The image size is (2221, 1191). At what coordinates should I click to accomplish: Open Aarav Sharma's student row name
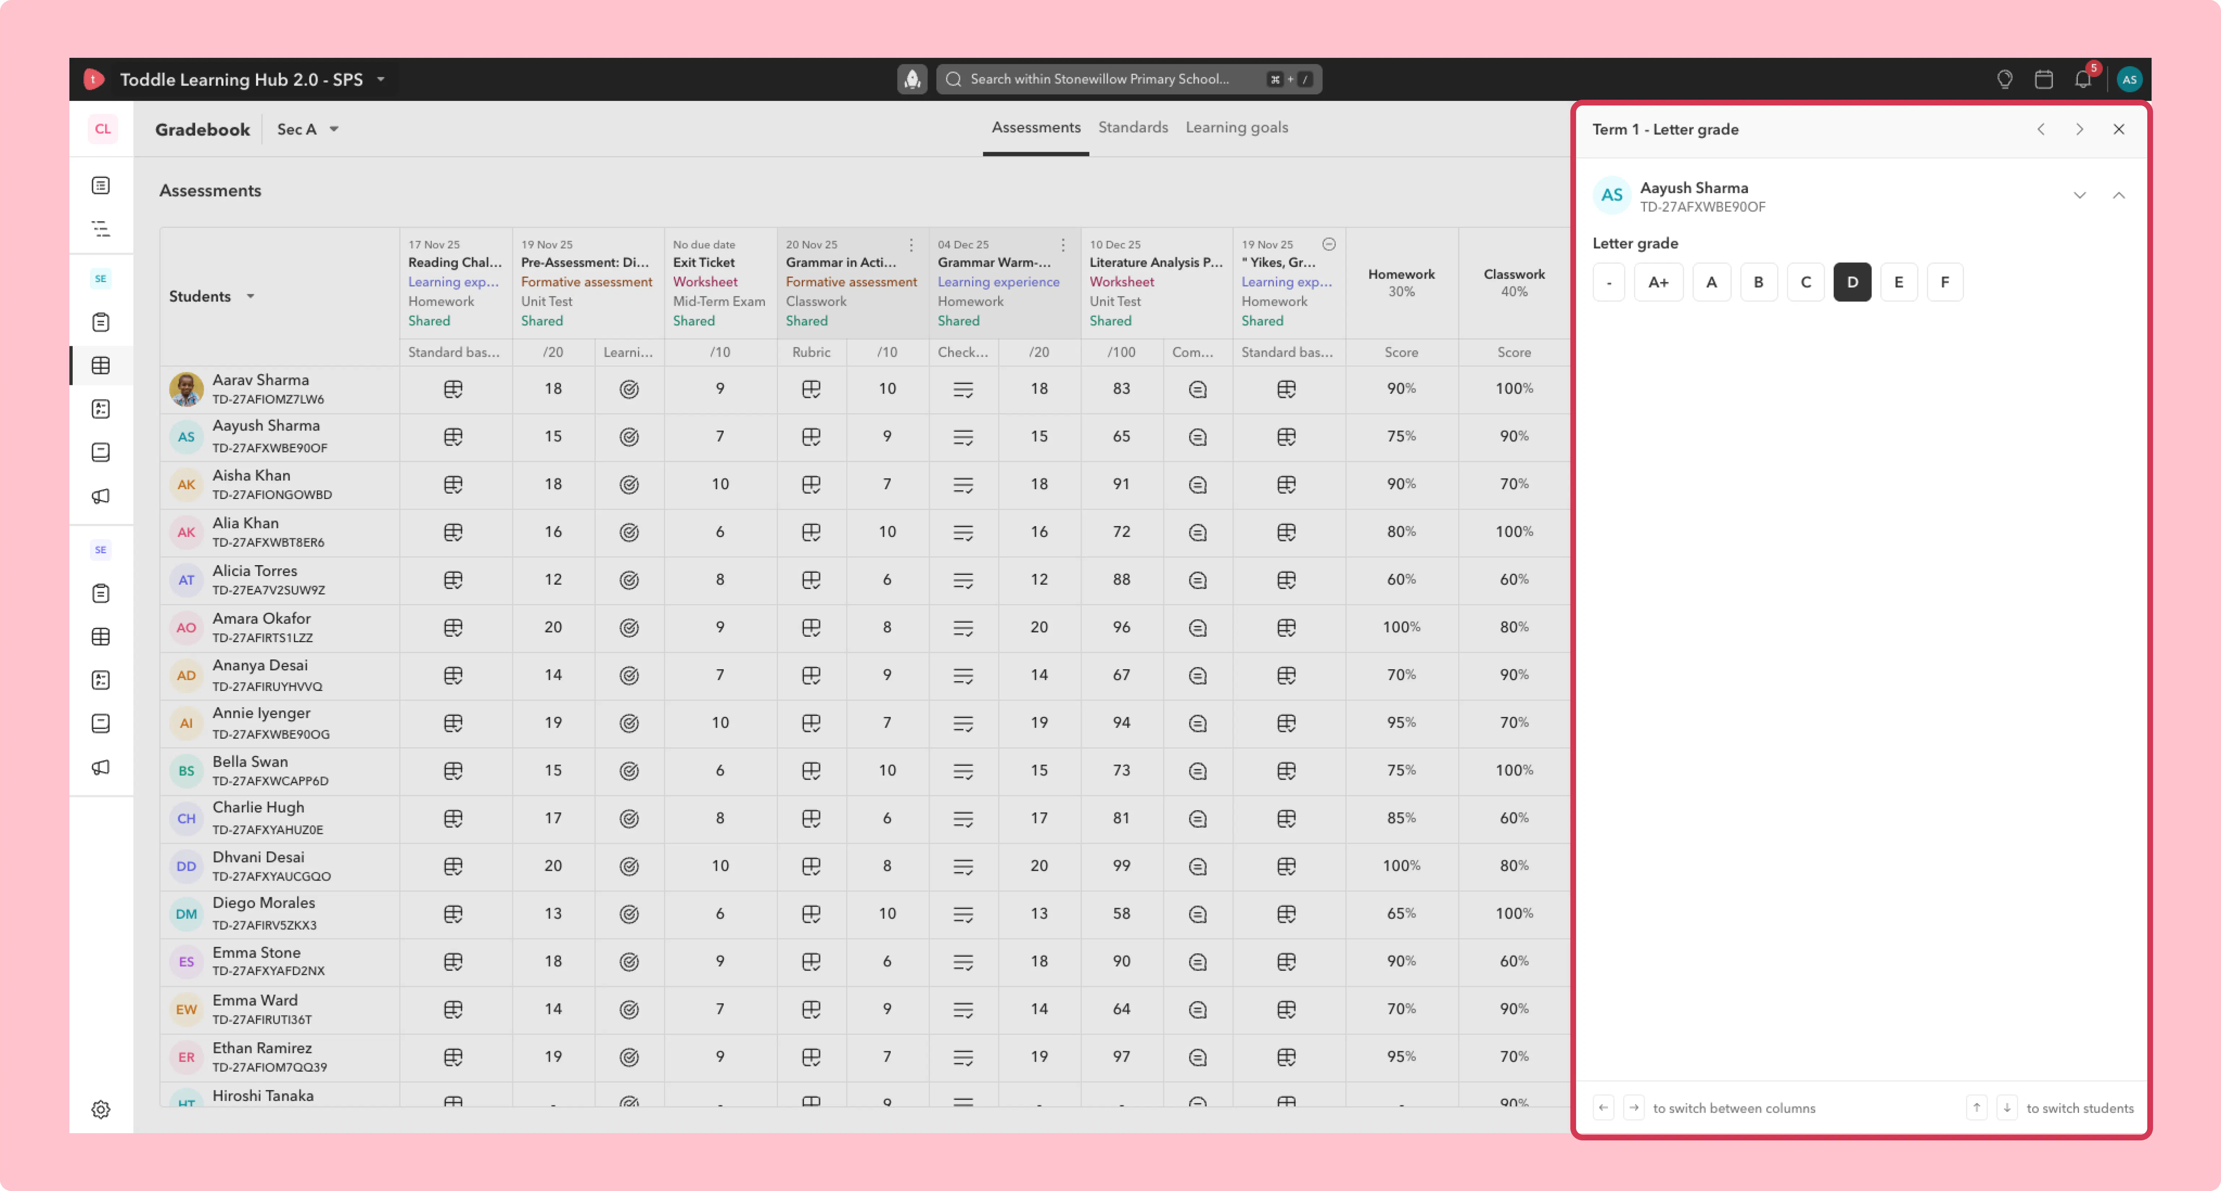(260, 380)
